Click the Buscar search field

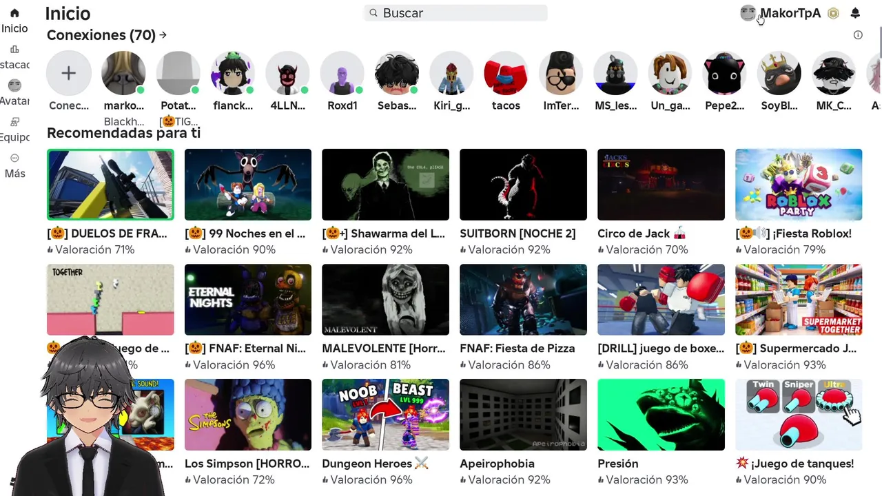pos(455,13)
